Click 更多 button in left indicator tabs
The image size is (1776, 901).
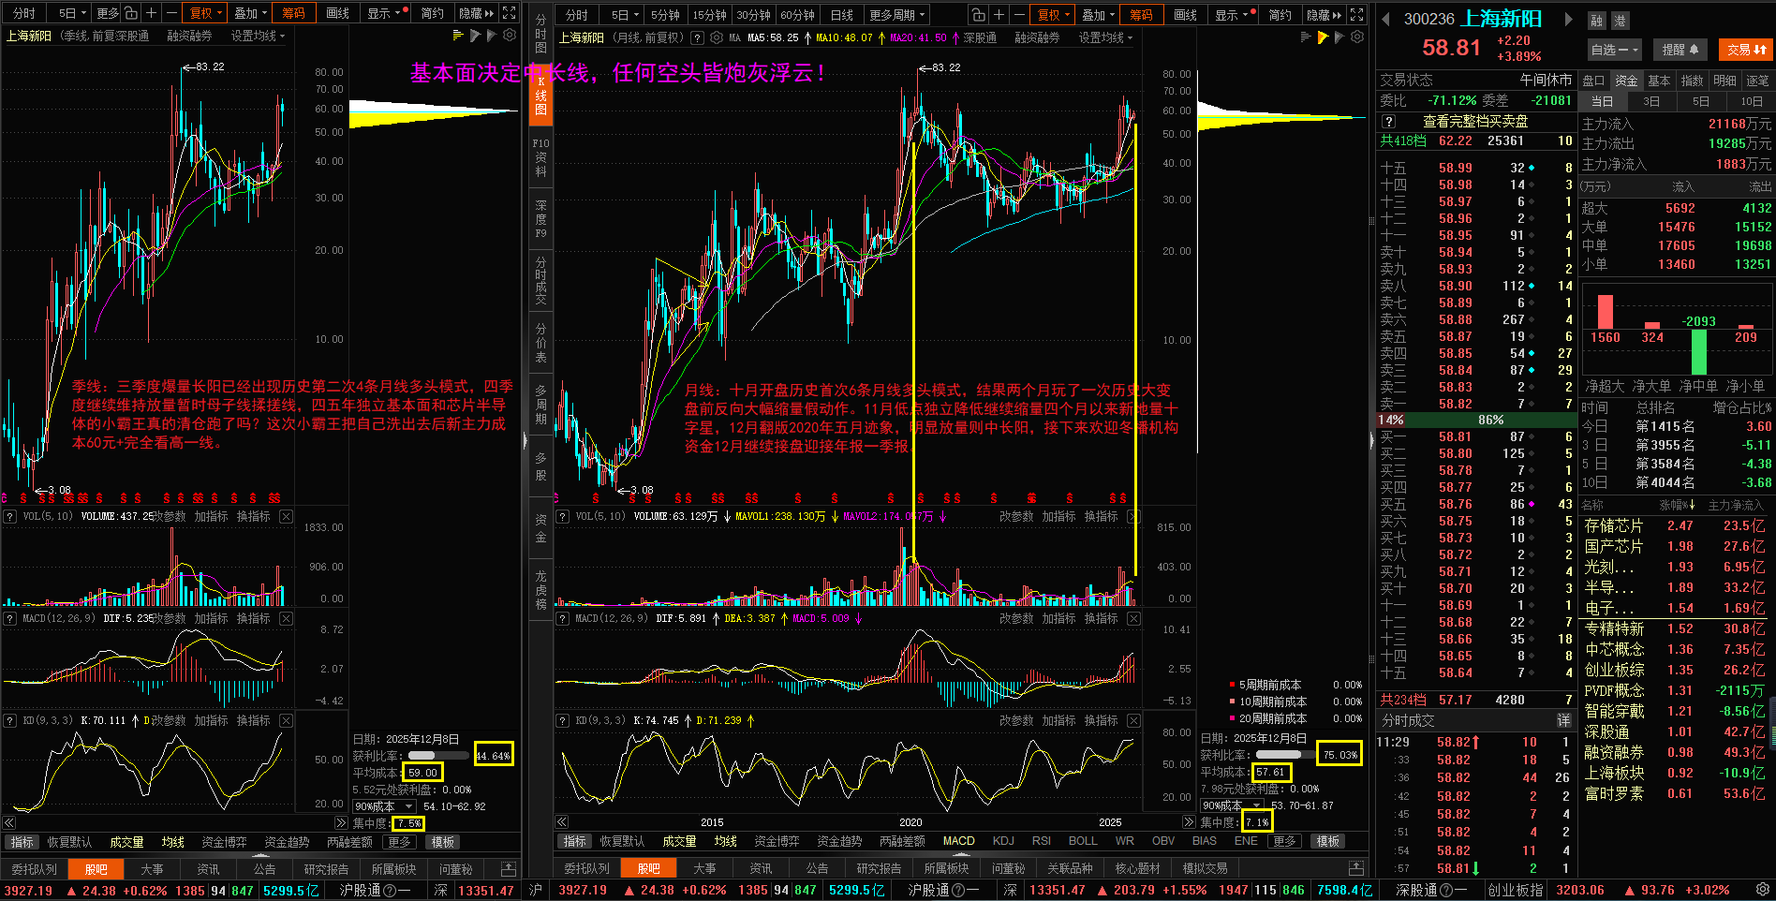[x=399, y=842]
